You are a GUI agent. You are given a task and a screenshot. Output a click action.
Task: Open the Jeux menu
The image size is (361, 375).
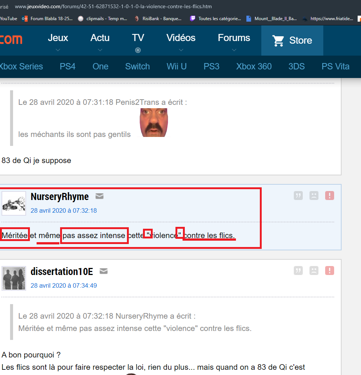pyautogui.click(x=58, y=38)
